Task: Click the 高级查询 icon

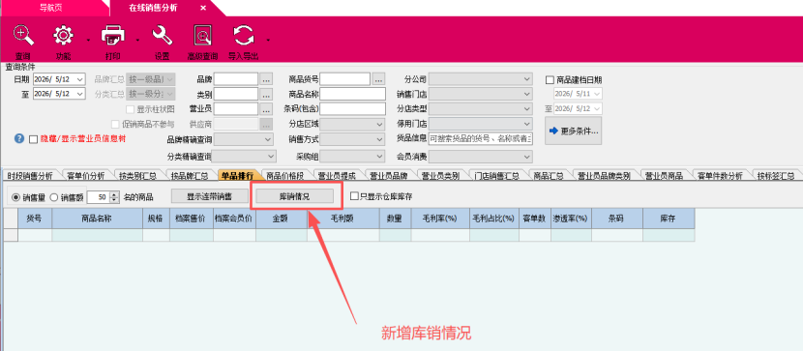Action: click(203, 36)
